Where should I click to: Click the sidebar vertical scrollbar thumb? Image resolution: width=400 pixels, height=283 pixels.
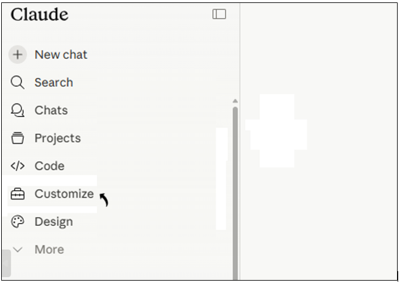click(235, 193)
